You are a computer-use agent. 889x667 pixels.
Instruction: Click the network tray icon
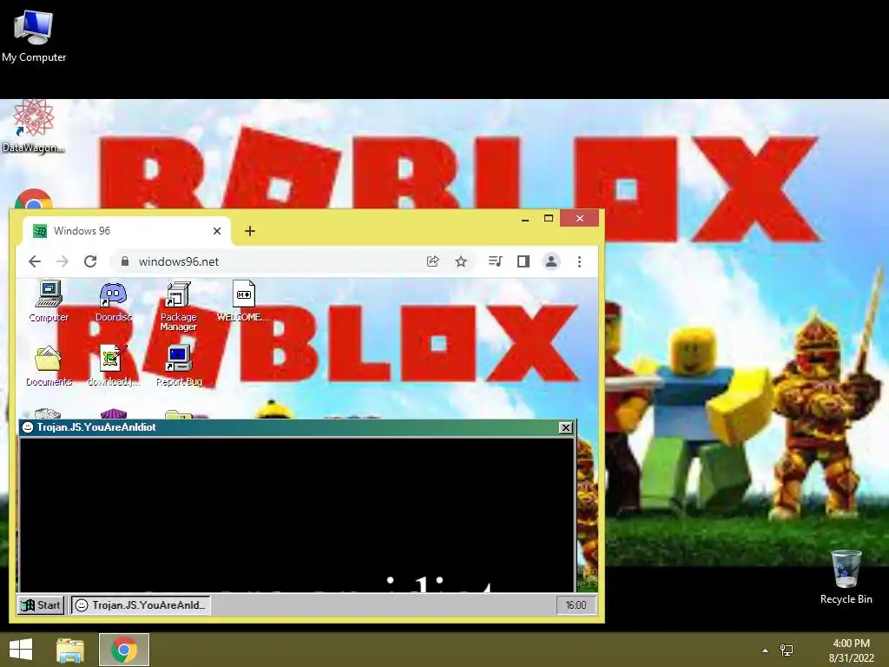tap(787, 650)
